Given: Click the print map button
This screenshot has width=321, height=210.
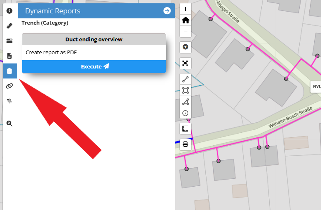Looking at the screenshot, I should click(185, 144).
